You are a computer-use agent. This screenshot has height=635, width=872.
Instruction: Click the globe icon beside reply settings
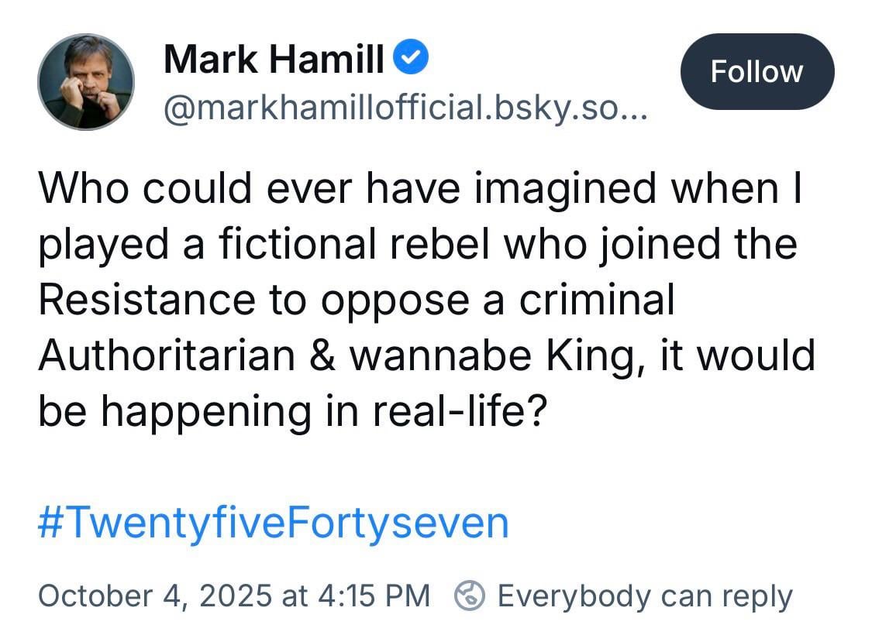click(x=470, y=596)
